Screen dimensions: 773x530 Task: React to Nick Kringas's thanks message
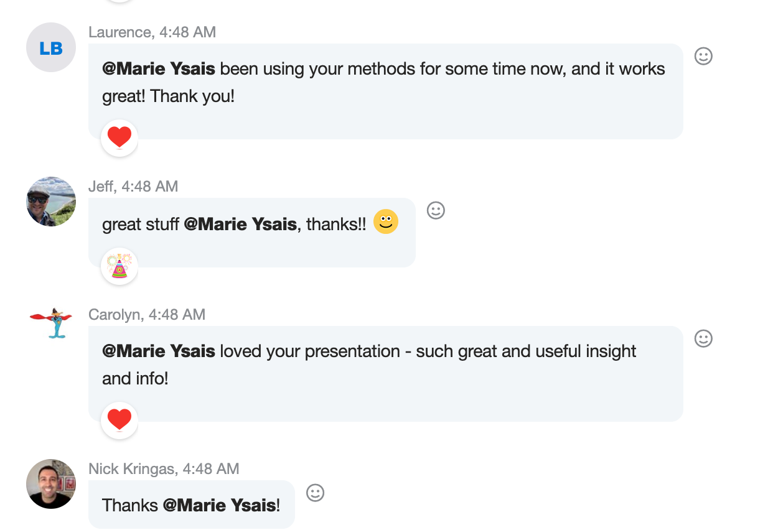316,493
